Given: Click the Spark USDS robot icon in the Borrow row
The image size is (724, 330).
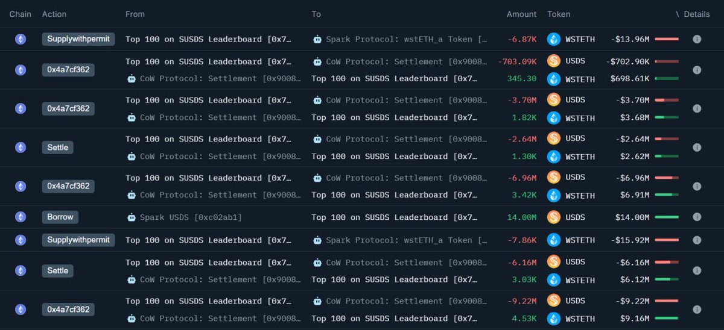Looking at the screenshot, I should 131,217.
